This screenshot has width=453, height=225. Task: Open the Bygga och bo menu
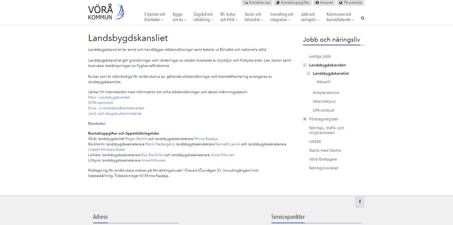point(180,17)
